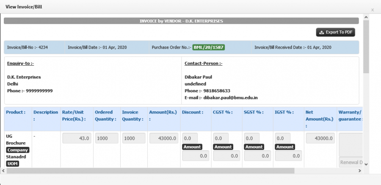Click the Ordered Quantity field
Viewport: 381px width, 185px height.
(x=107, y=138)
